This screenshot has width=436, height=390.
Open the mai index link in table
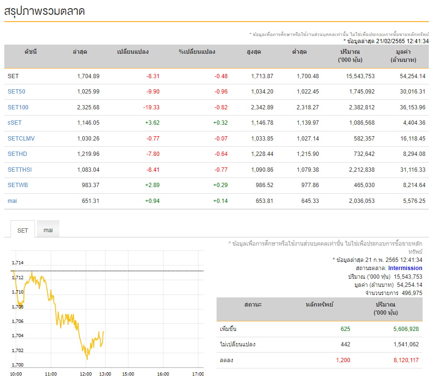coord(12,201)
